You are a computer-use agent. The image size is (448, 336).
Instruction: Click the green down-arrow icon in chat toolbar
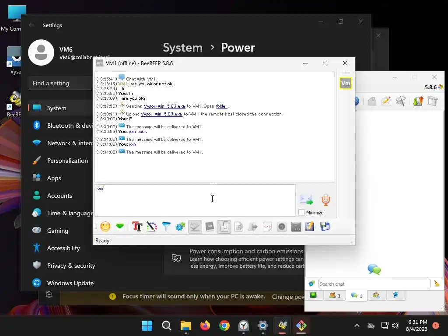click(120, 227)
